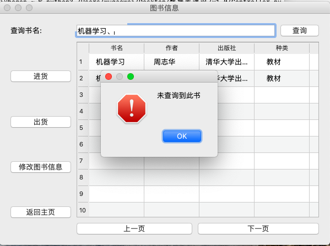Image resolution: width=330 pixels, height=246 pixels.
Task: Click the 作者 column header
Action: (x=172, y=48)
